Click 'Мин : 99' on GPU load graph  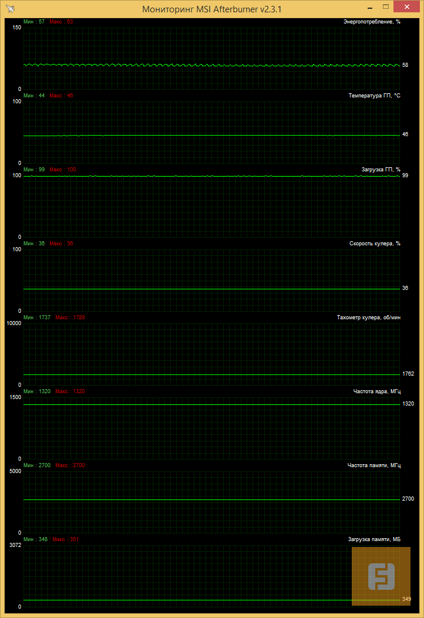(x=34, y=170)
